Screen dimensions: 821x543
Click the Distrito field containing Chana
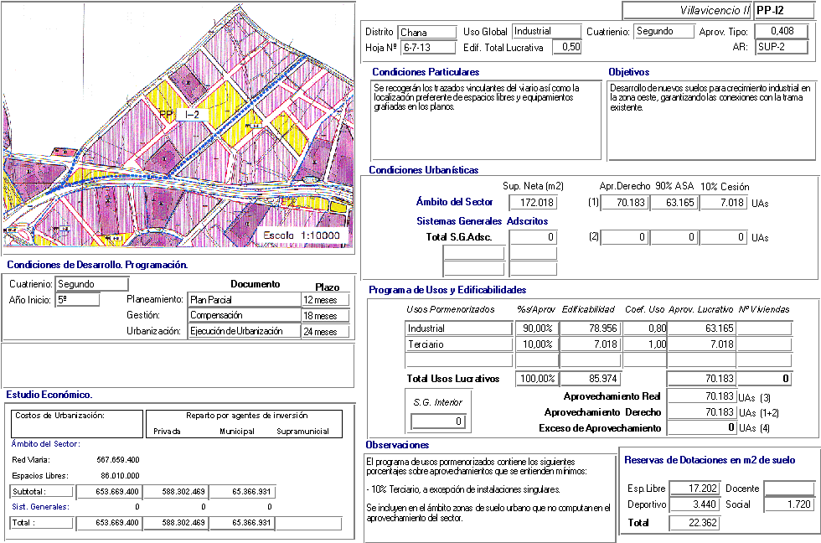(x=426, y=32)
